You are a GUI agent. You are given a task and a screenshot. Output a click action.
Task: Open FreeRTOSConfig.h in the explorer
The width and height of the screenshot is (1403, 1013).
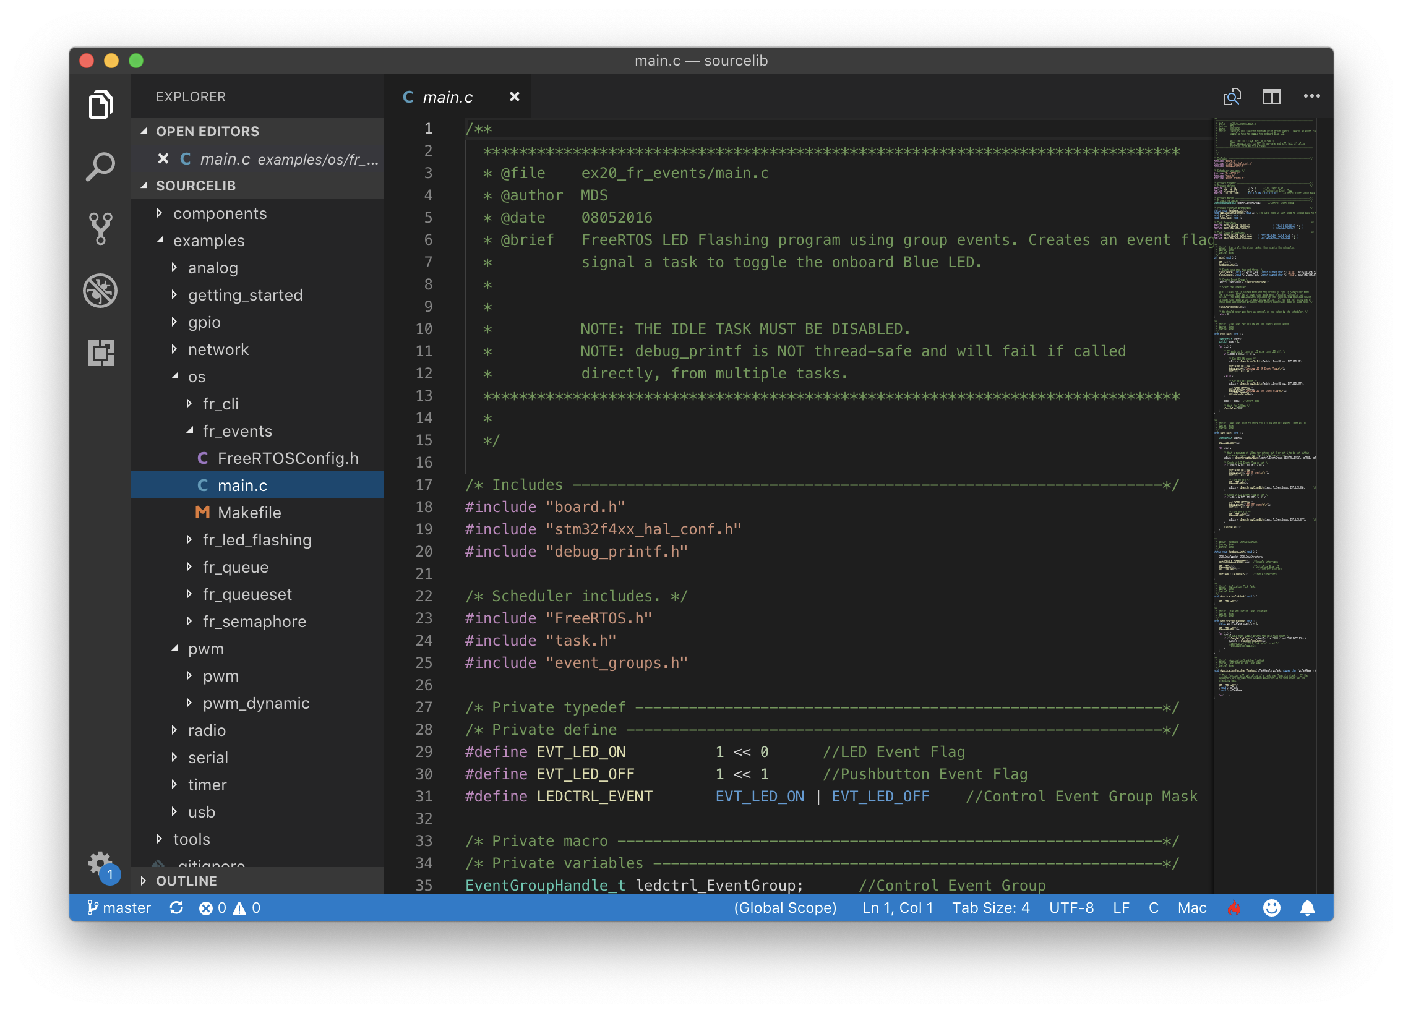pyautogui.click(x=288, y=458)
